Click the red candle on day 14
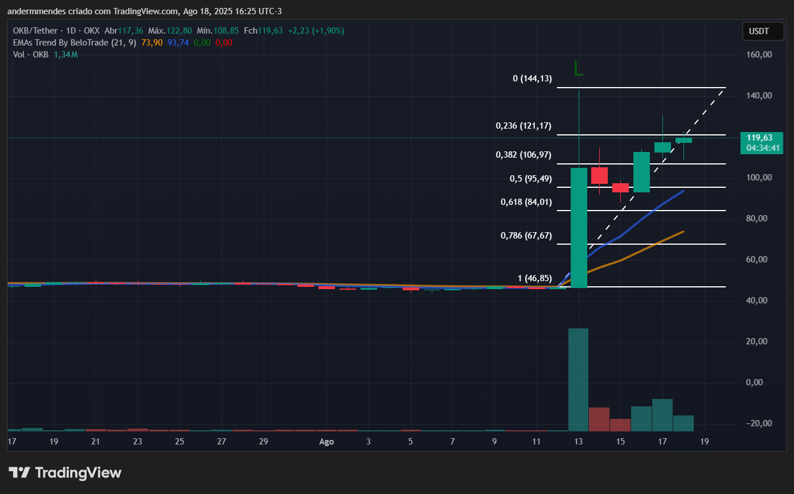This screenshot has width=794, height=494. (599, 175)
